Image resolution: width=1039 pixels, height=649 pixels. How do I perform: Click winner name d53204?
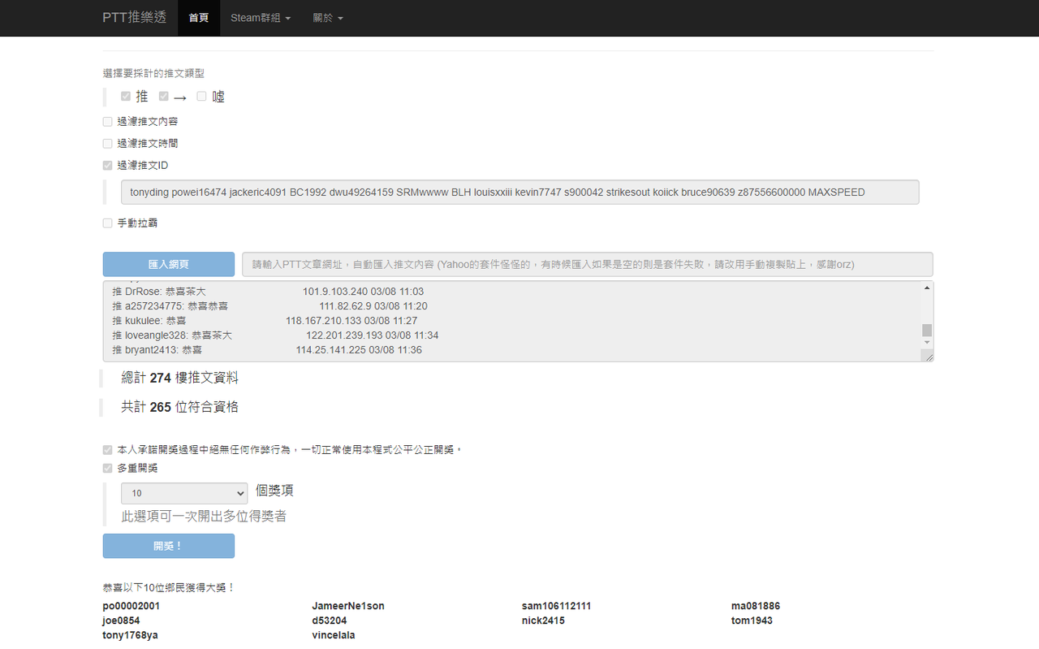pos(330,621)
